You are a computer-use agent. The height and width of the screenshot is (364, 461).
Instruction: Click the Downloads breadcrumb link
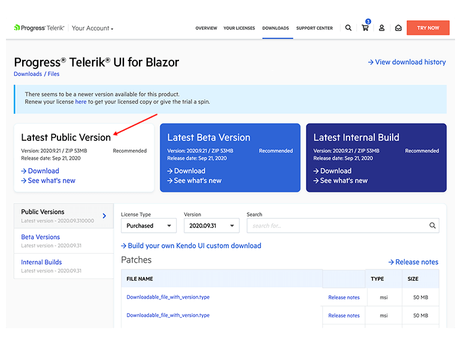[28, 74]
